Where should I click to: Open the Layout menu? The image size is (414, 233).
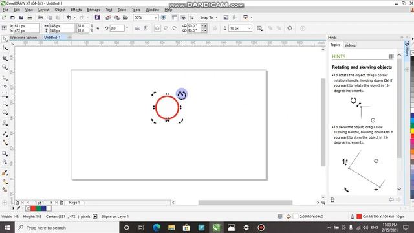click(x=44, y=10)
